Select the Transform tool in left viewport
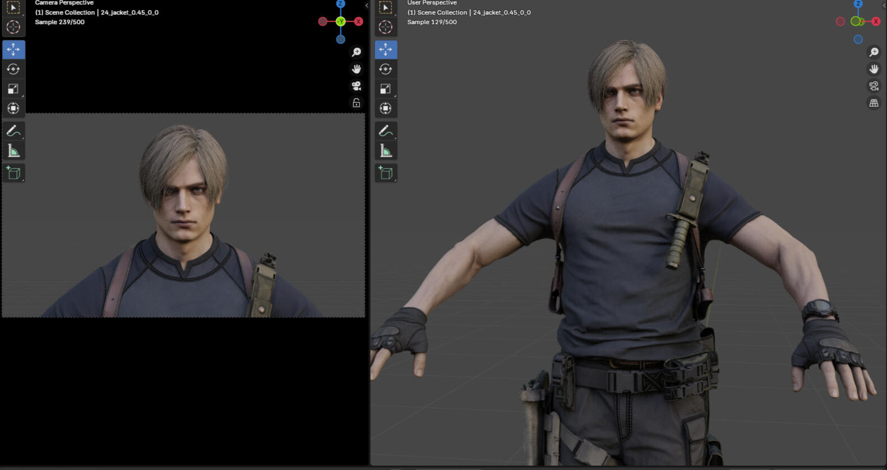 click(13, 108)
